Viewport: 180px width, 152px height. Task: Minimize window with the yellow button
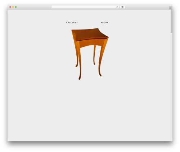(x=13, y=7)
